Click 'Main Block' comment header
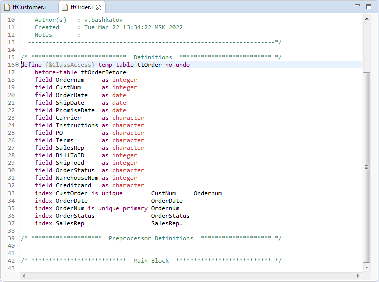379x282 pixels. tap(151, 261)
